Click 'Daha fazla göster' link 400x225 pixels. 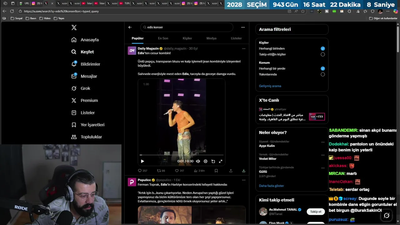click(x=272, y=186)
